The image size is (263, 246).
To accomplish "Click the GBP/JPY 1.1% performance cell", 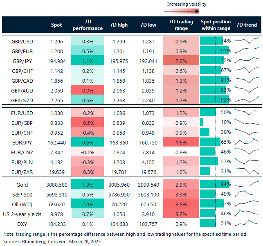I will tap(88, 60).
